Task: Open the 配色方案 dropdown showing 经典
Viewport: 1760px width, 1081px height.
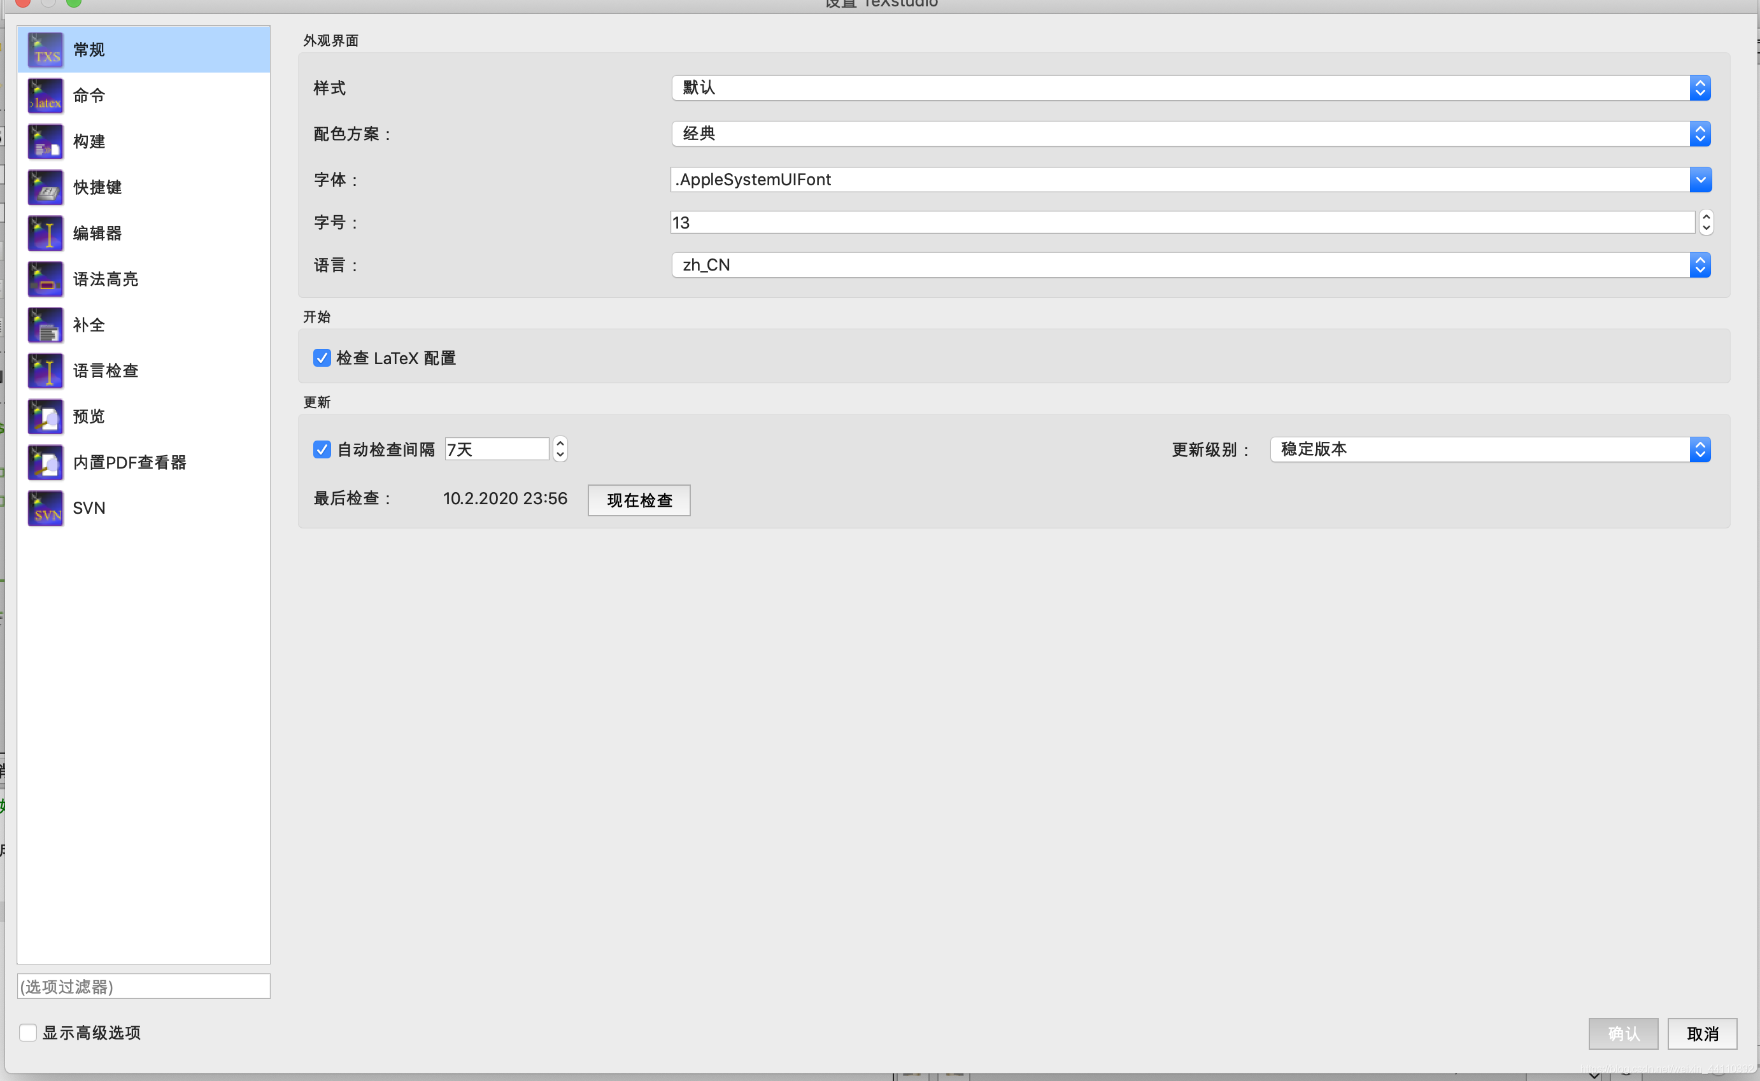Action: click(1190, 134)
